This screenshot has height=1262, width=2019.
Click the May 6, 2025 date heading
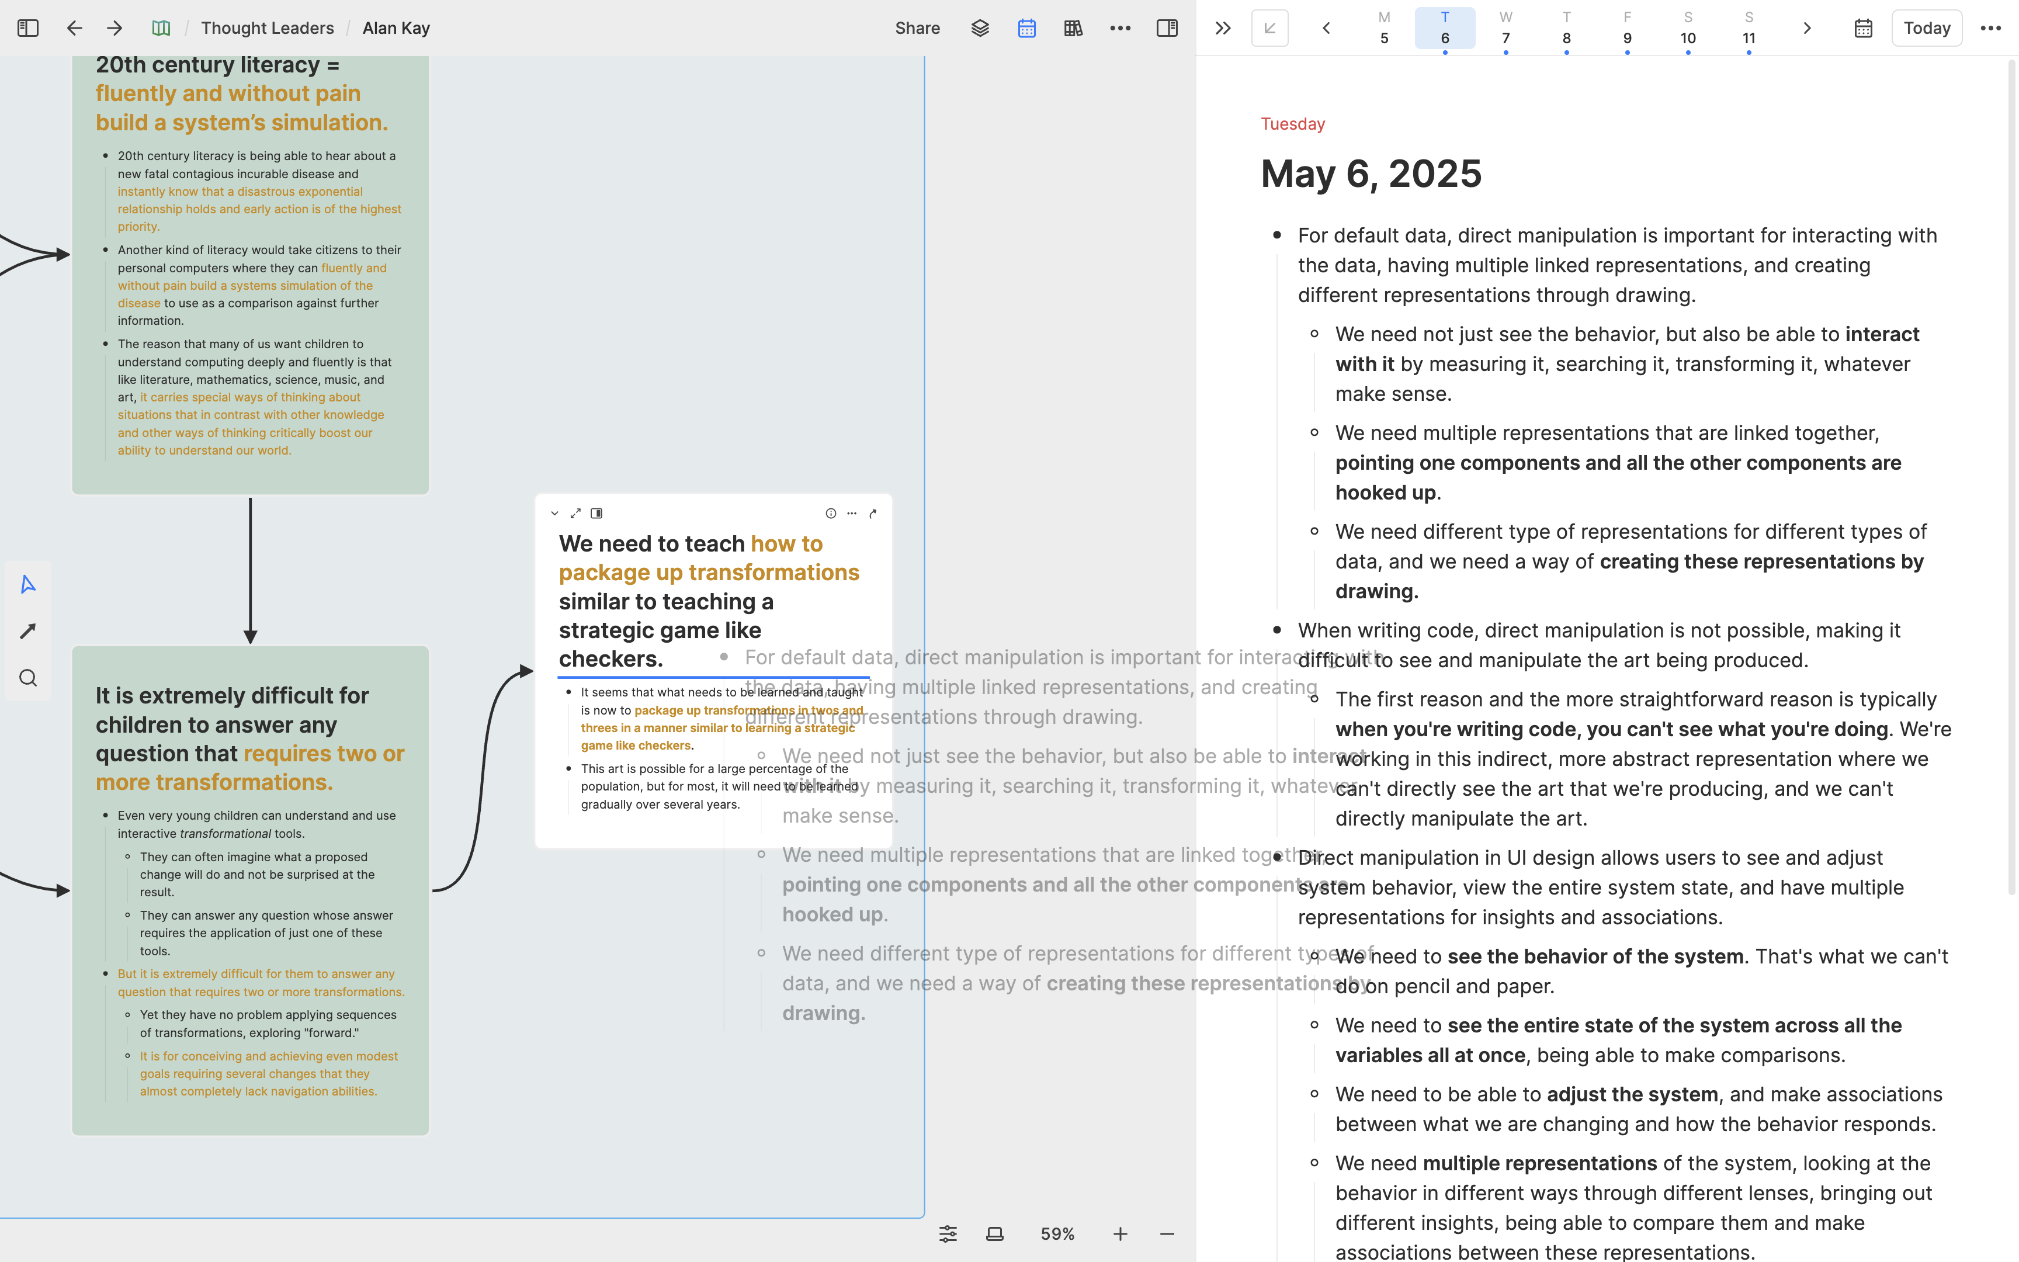(1371, 174)
